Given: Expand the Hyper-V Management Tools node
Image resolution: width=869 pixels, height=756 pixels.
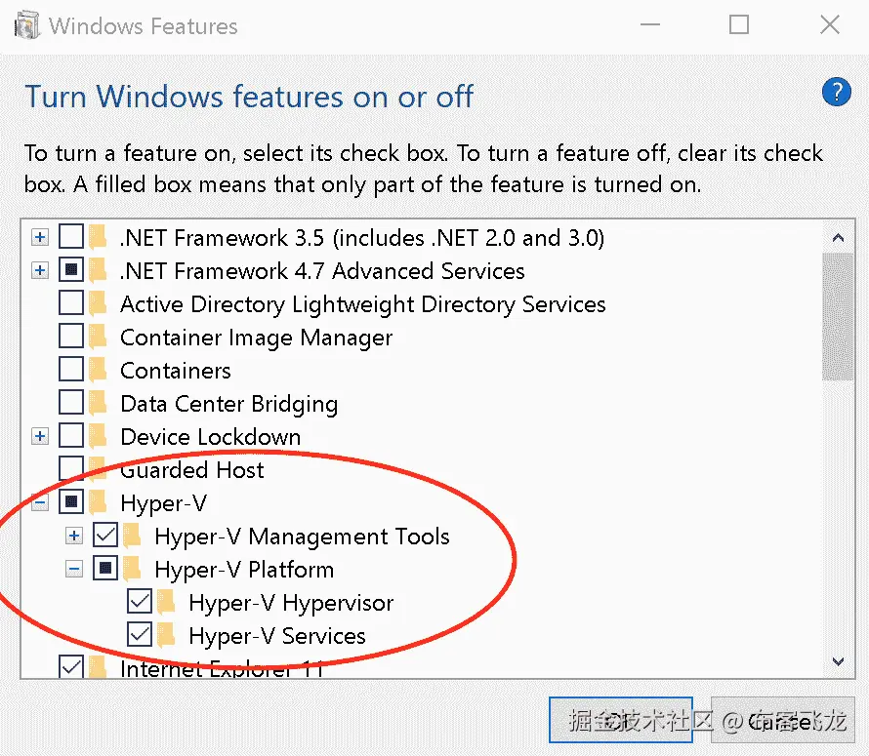Looking at the screenshot, I should 74,537.
